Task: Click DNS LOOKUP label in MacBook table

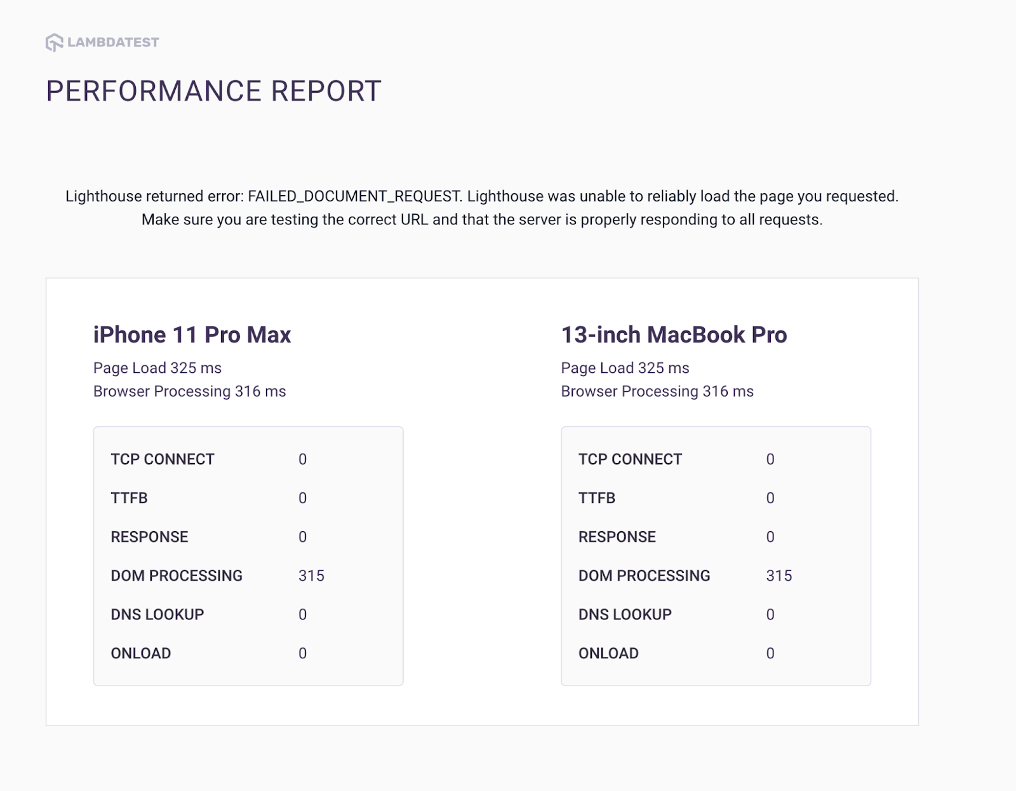Action: click(x=625, y=614)
